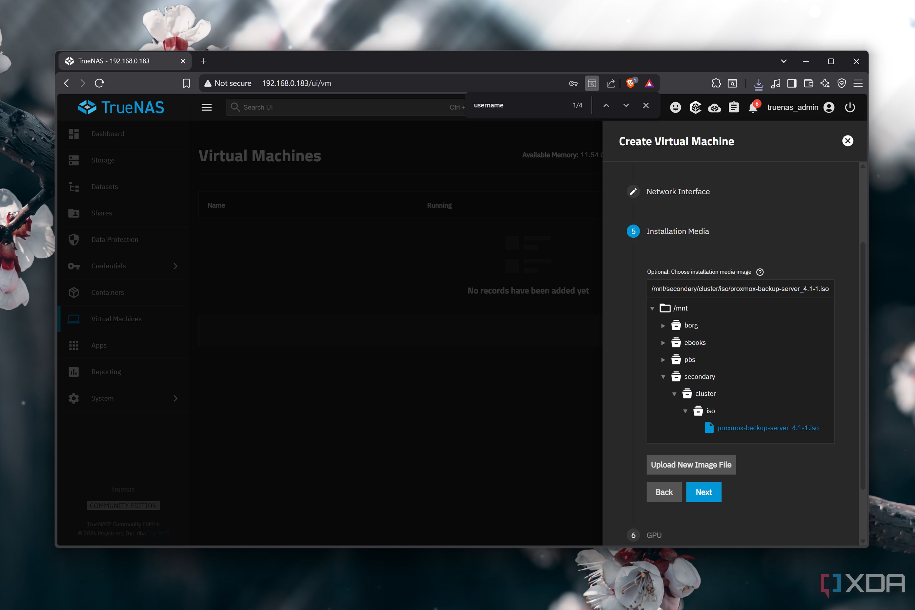Open Brave VPN shield icon
The height and width of the screenshot is (610, 915).
pyautogui.click(x=842, y=83)
